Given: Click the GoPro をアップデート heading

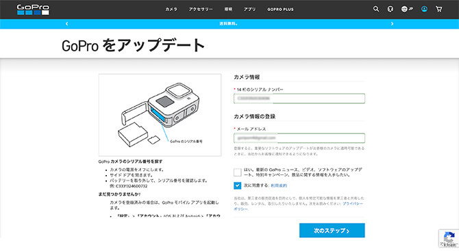Looking at the screenshot, I should (133, 46).
